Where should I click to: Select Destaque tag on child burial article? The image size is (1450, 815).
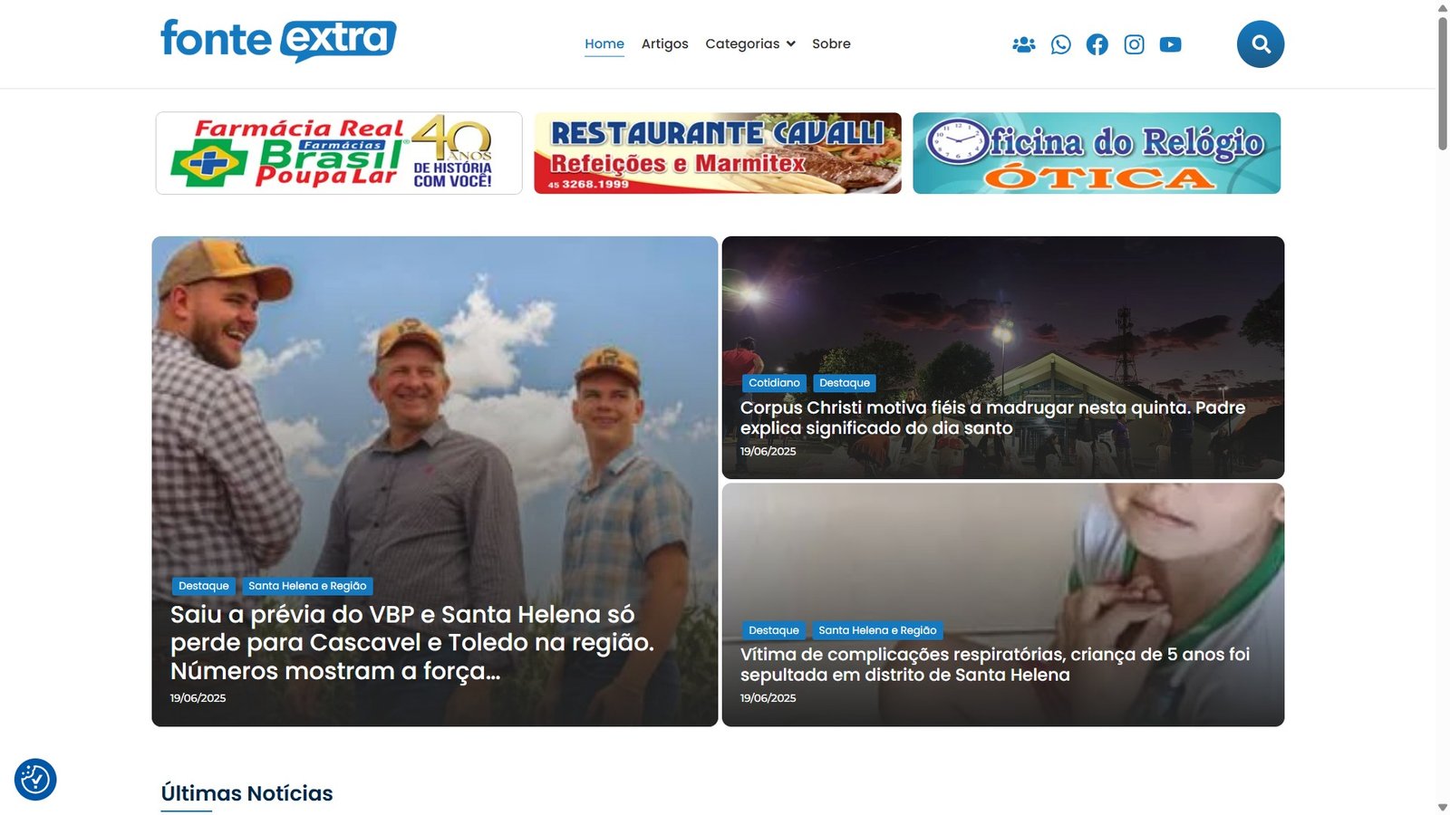774,630
